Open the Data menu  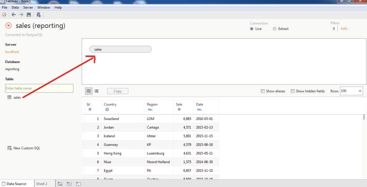pos(15,8)
